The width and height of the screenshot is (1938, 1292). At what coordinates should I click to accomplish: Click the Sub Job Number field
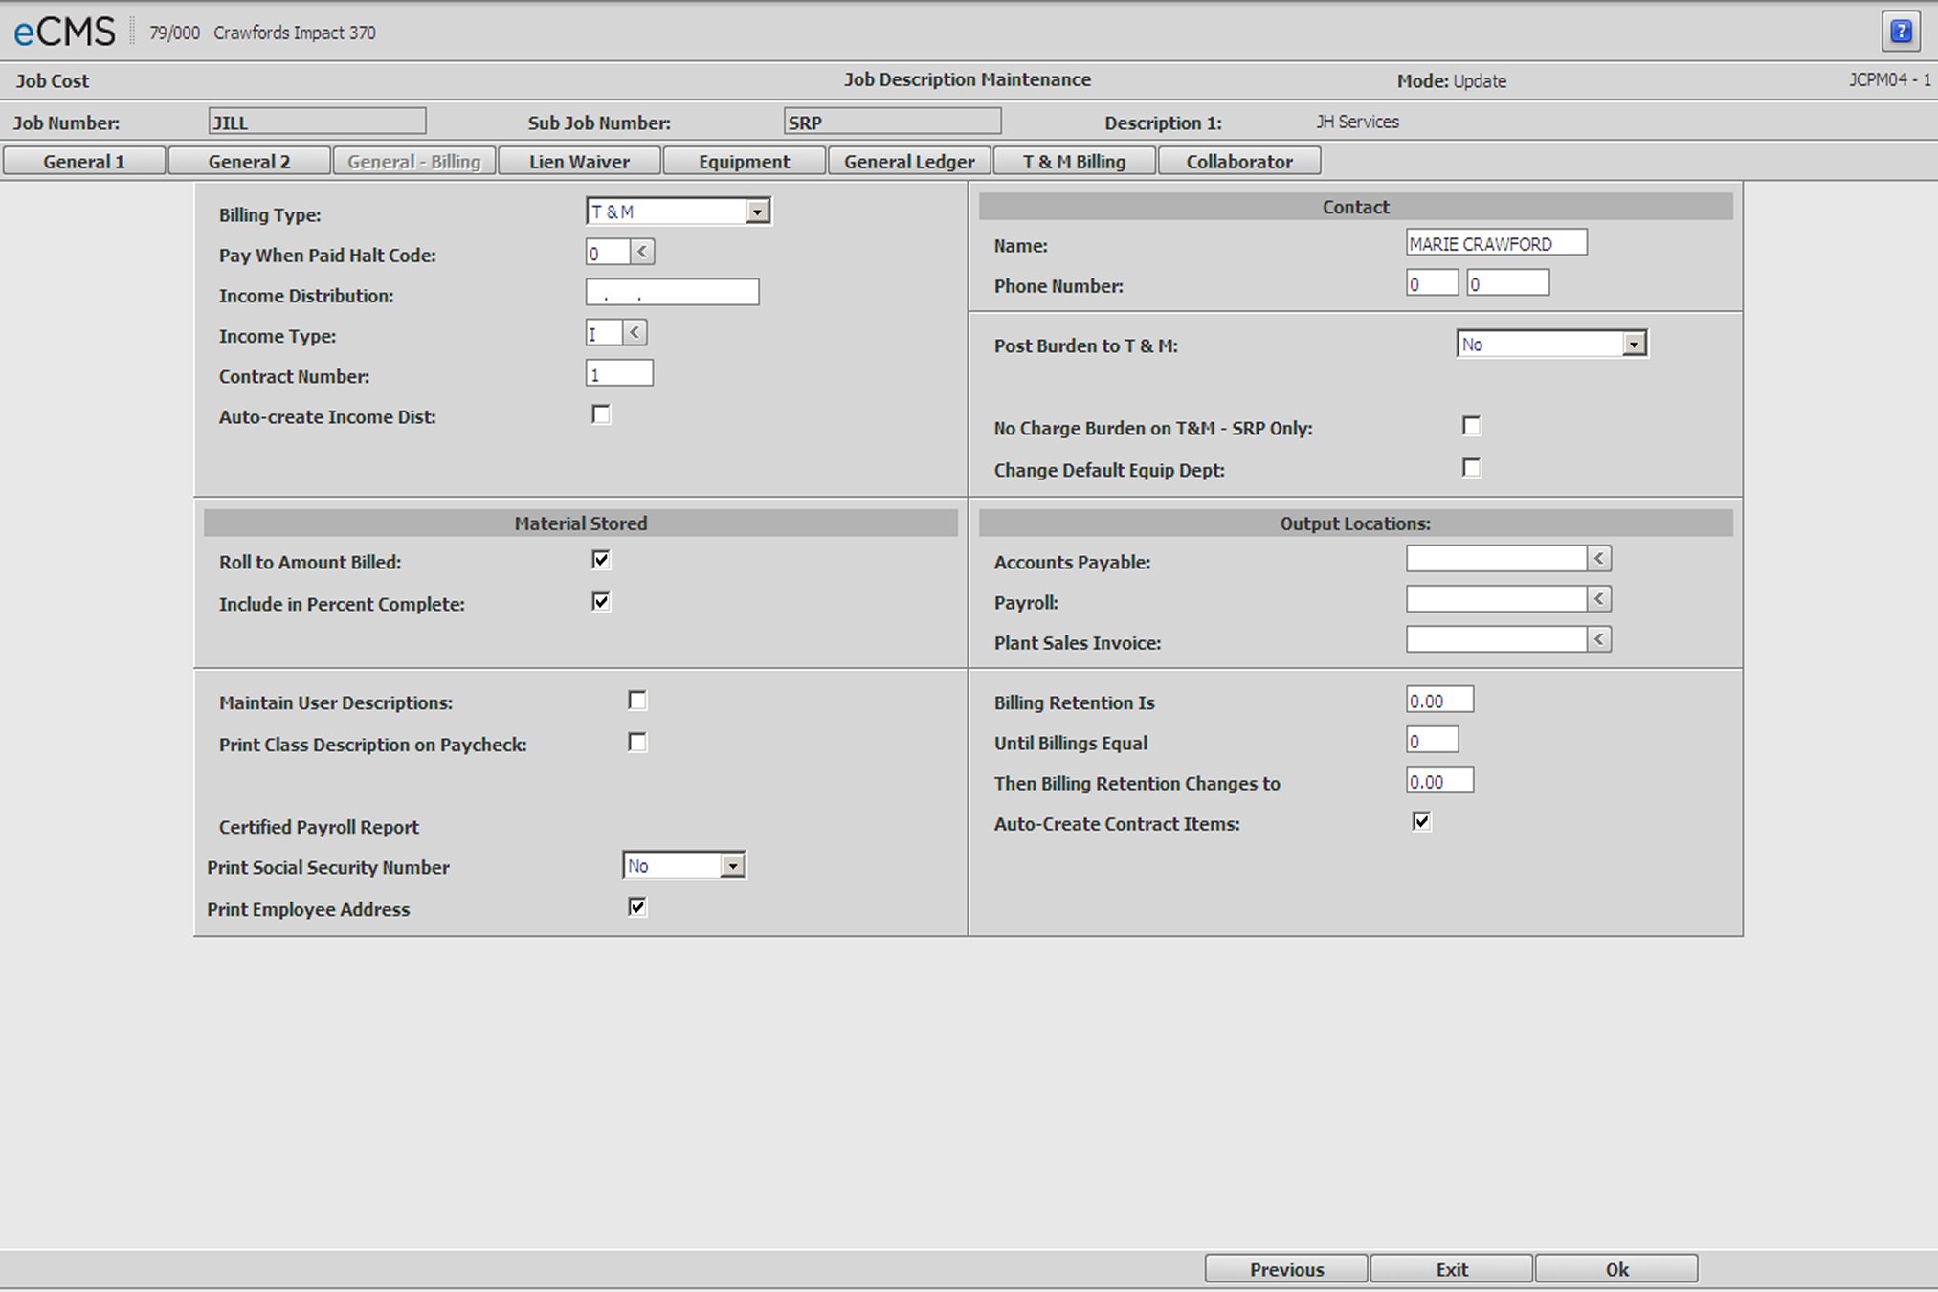[893, 122]
